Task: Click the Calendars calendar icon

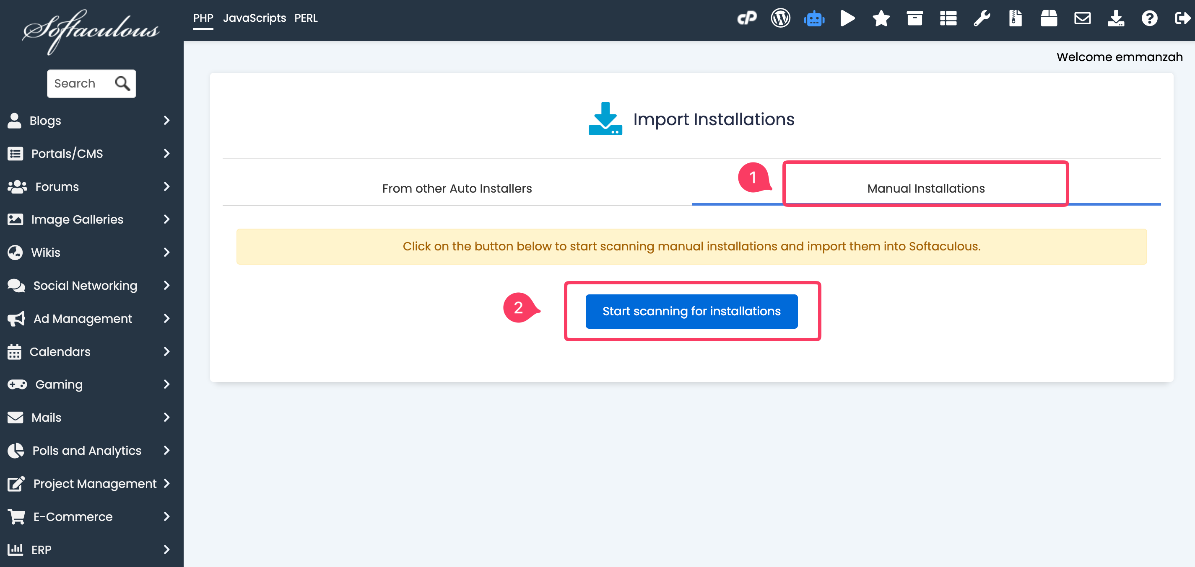Action: 14,352
